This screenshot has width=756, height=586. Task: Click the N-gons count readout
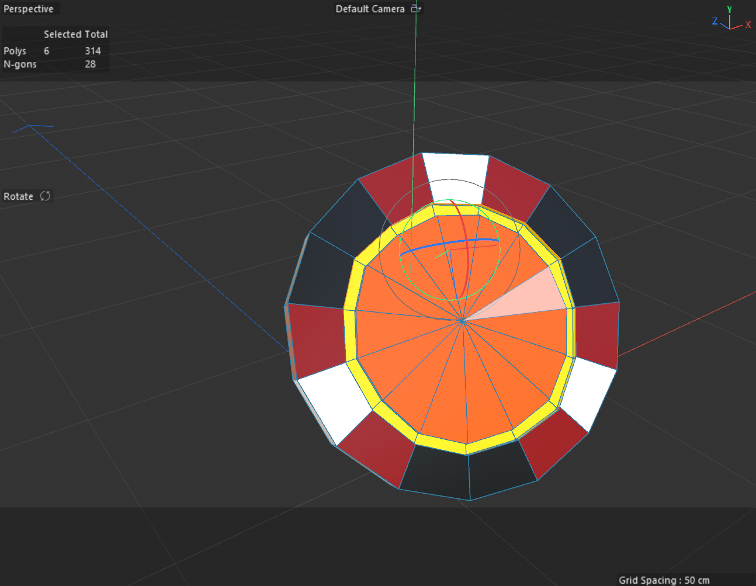point(91,64)
